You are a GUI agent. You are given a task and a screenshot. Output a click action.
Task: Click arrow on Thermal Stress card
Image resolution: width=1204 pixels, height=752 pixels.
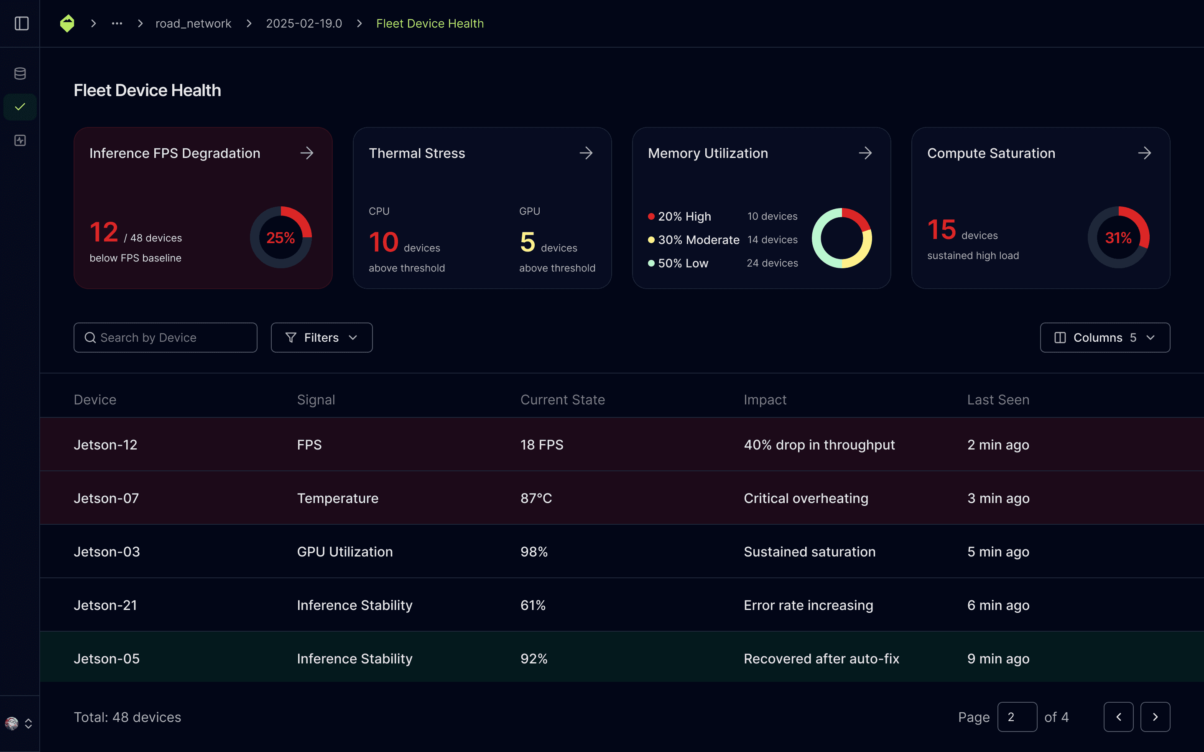[586, 153]
